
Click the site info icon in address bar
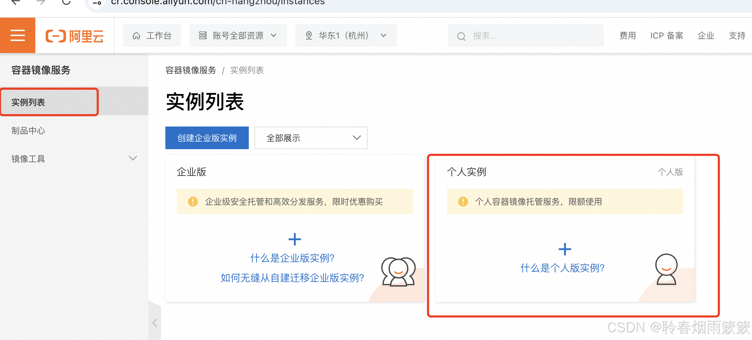pyautogui.click(x=97, y=2)
